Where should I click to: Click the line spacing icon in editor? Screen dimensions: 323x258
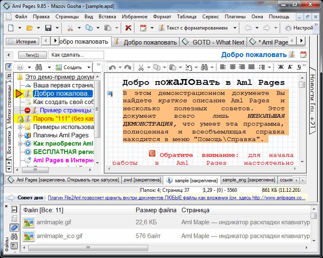click(262, 67)
